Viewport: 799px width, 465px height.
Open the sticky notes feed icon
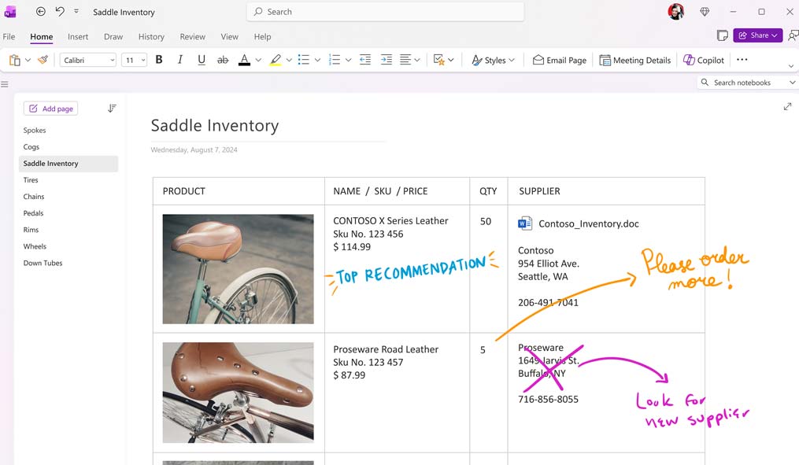[x=722, y=35]
